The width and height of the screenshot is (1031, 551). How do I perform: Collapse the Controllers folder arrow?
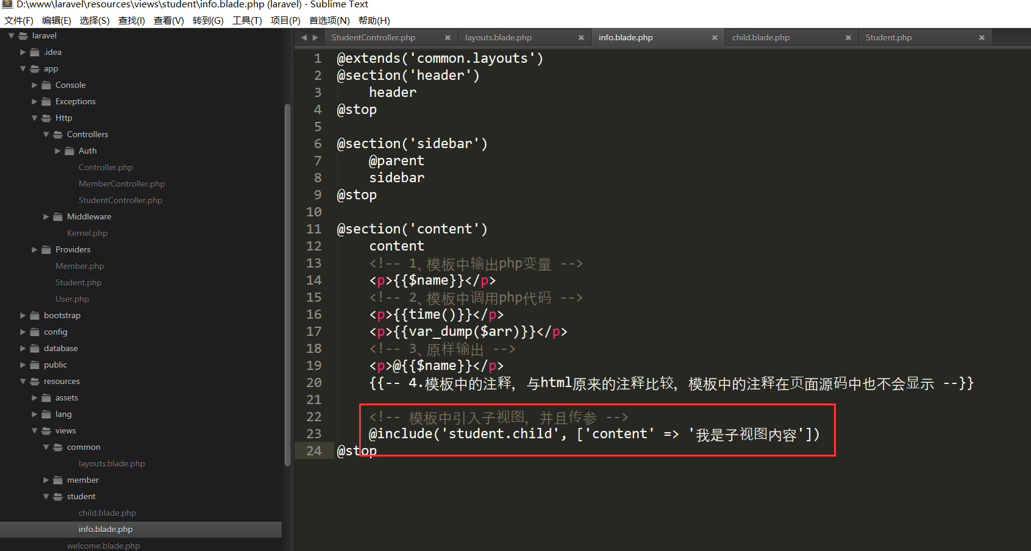(x=46, y=135)
